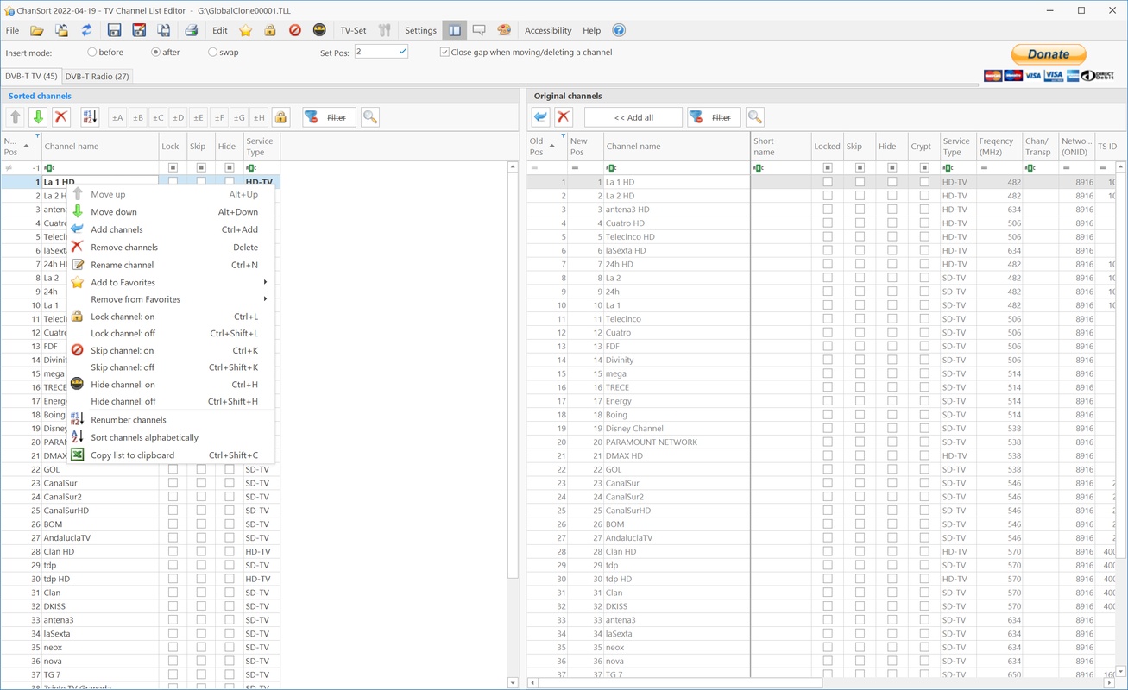Click the Channel name filter cell in Original channels
Screen dimensions: 1128x690
click(x=676, y=168)
